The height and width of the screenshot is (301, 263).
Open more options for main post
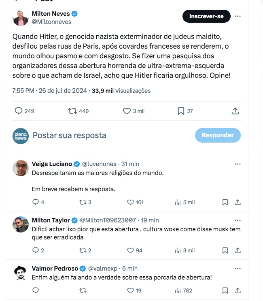(238, 16)
